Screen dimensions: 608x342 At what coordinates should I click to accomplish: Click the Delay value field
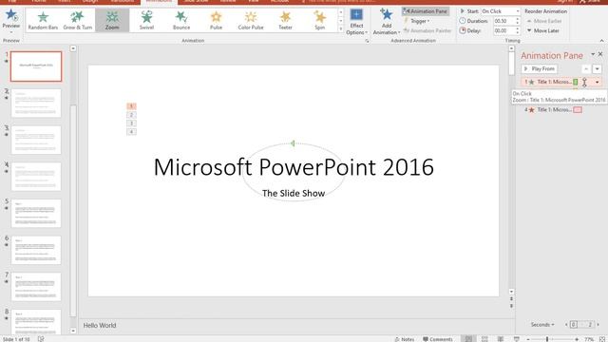(x=503, y=30)
